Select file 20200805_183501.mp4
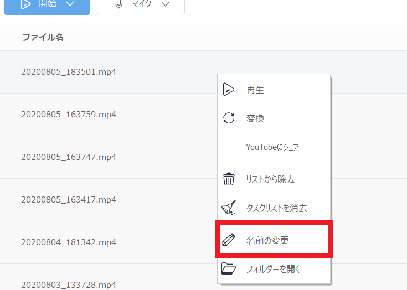Viewport: 407px width, 290px height. pyautogui.click(x=69, y=72)
